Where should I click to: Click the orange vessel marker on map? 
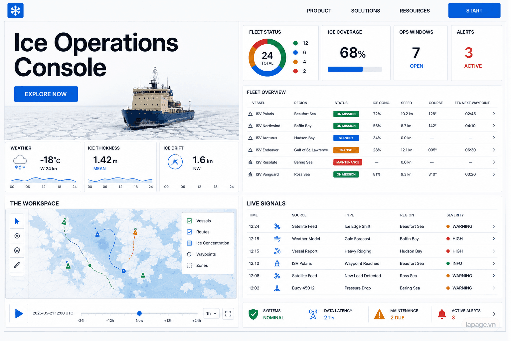135,232
